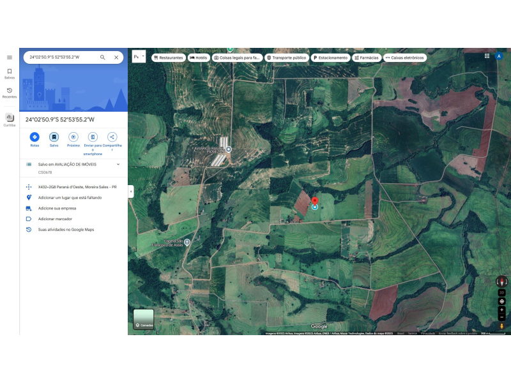The height and width of the screenshot is (383, 511).
Task: Clear the search with X icon
Action: [x=116, y=57]
